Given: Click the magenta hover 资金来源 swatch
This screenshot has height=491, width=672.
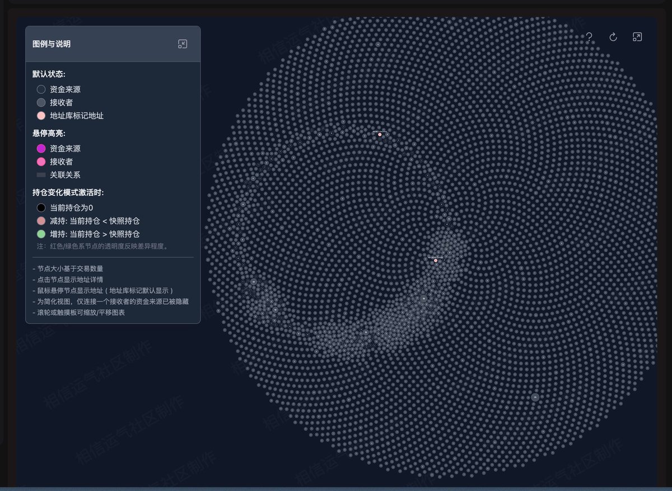Looking at the screenshot, I should tap(41, 149).
